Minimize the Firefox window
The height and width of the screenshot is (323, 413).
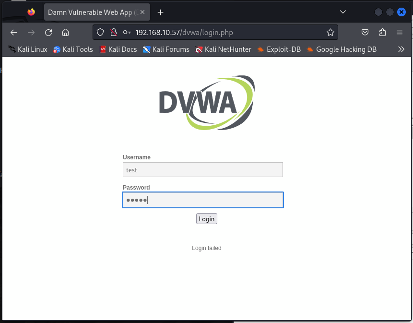[378, 12]
